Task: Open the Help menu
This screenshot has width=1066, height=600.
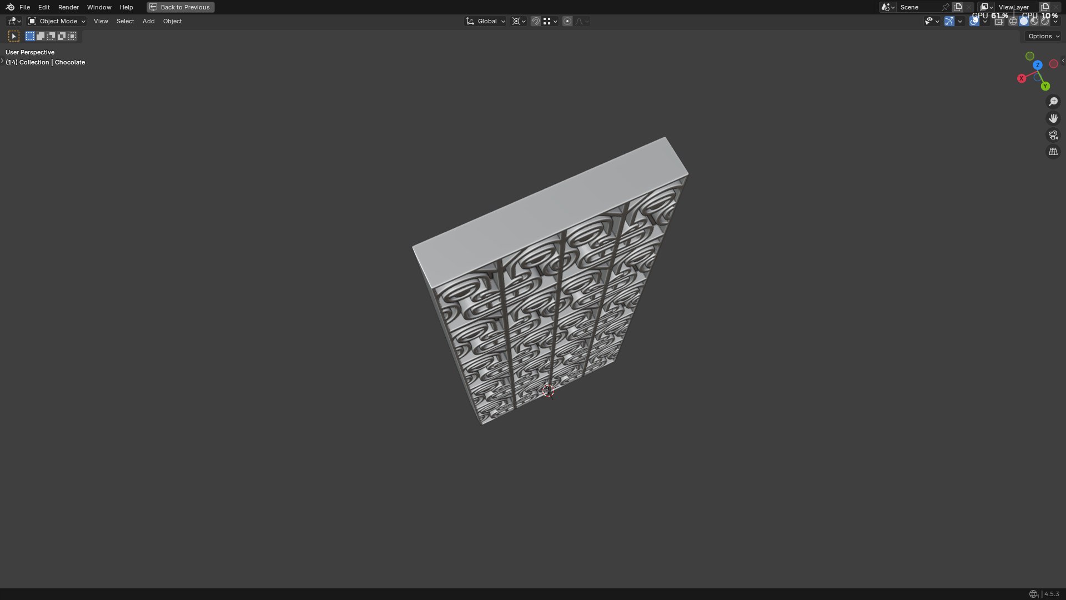Action: pos(126,7)
